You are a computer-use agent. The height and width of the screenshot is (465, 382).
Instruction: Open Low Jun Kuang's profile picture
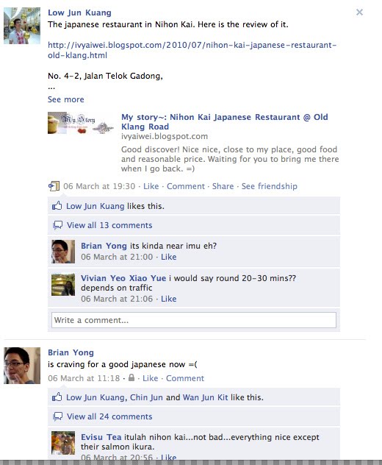(22, 26)
